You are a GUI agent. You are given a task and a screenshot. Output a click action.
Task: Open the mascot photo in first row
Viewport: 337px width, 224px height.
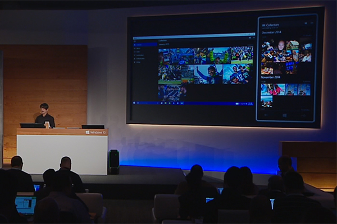coord(201,56)
